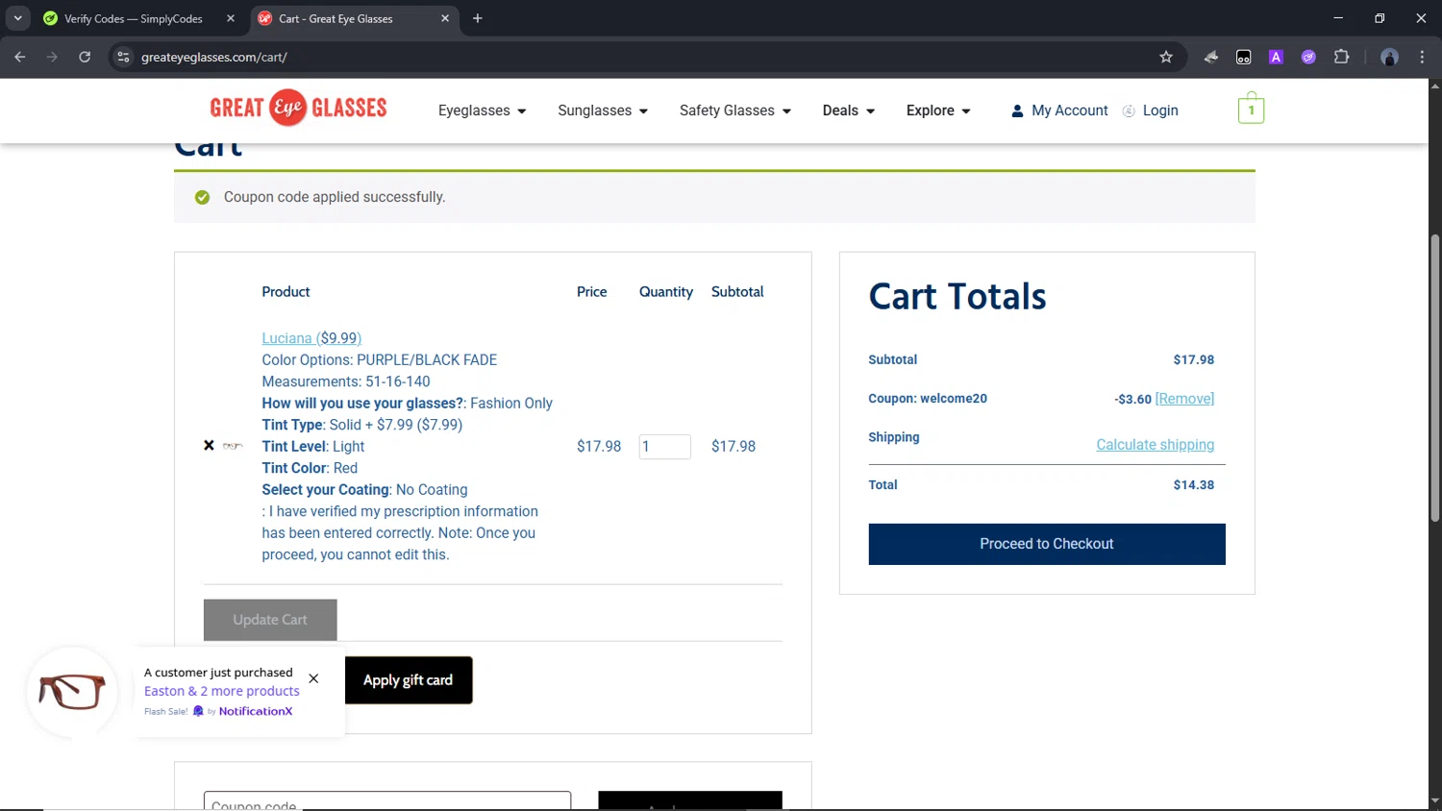Click 'Coupon code applied successfully.' message
The image size is (1442, 811).
click(335, 197)
